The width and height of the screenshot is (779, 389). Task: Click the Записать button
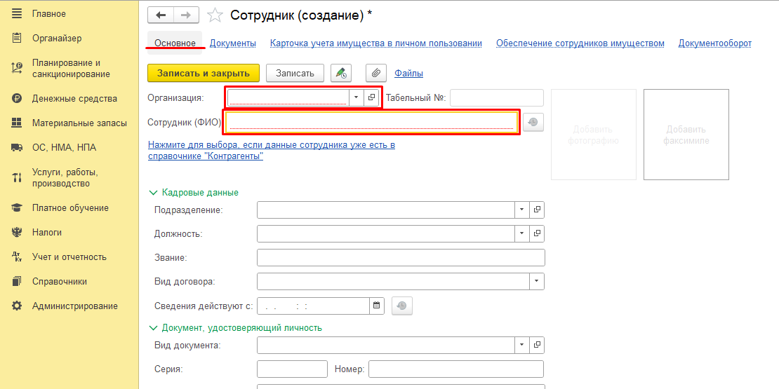[295, 73]
